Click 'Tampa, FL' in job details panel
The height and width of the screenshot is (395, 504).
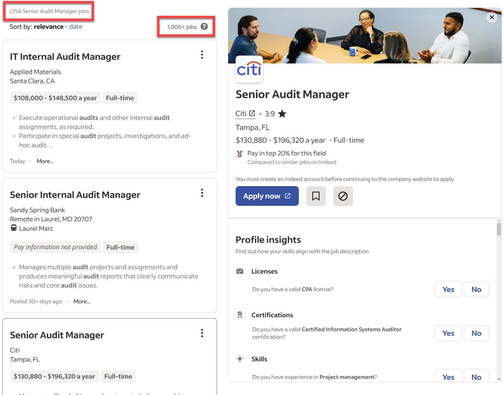[253, 128]
